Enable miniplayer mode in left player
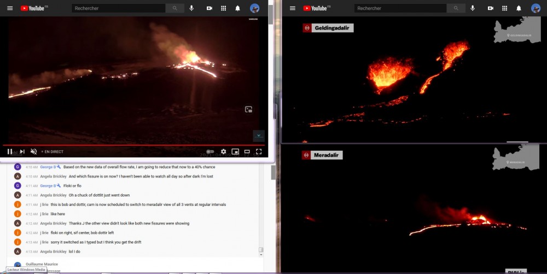This screenshot has height=274, width=547. pos(235,152)
